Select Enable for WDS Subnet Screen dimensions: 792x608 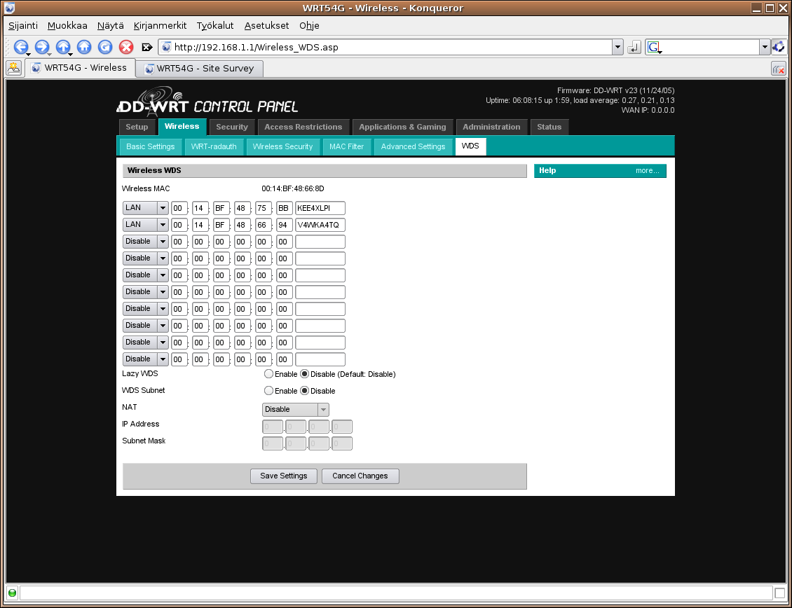point(268,391)
